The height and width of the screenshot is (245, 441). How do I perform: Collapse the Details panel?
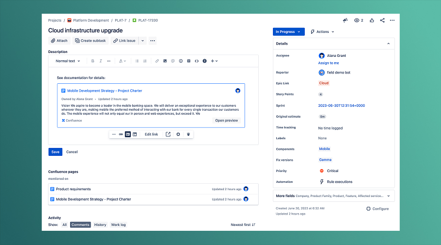tap(389, 44)
